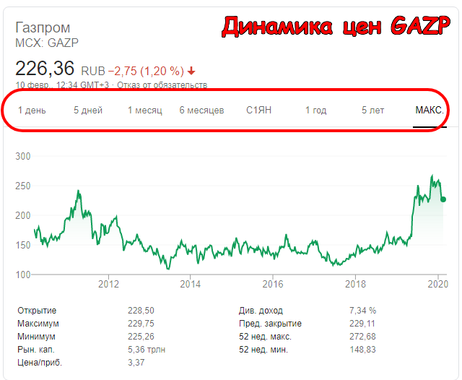Image resolution: width=462 pixels, height=380 pixels.
Task: Click the 'Див. доход' label
Action: tap(261, 311)
